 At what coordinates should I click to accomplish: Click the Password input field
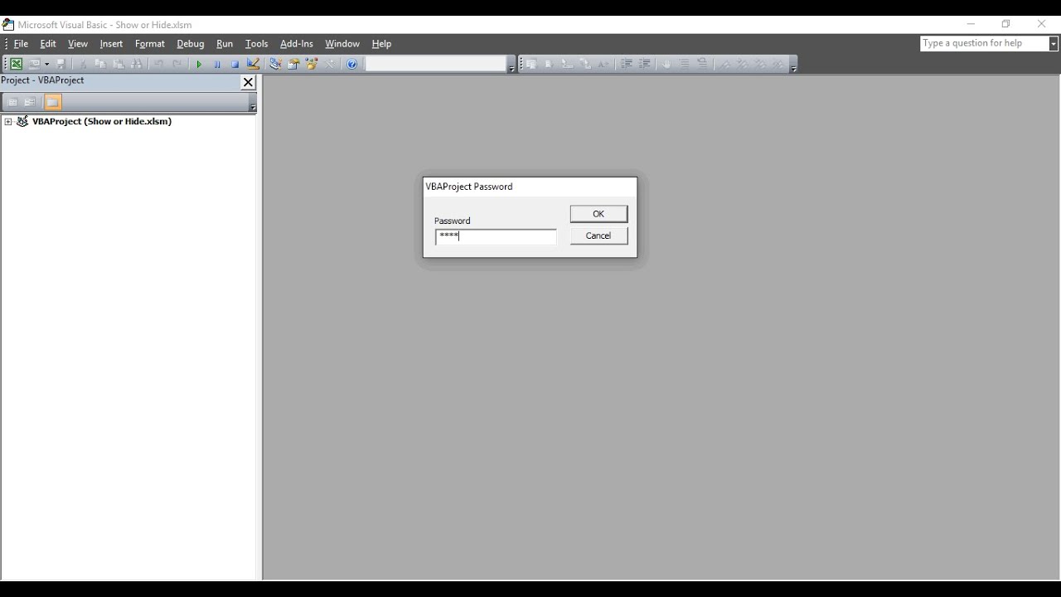point(496,237)
